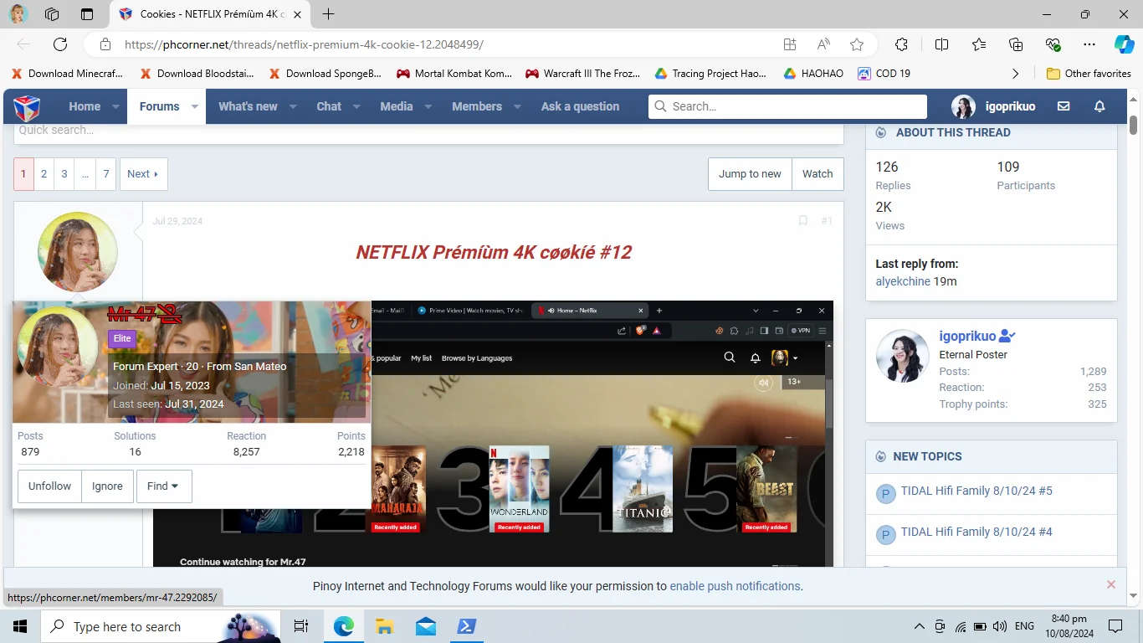The height and width of the screenshot is (643, 1143).
Task: Click the Watch thread button
Action: click(x=818, y=174)
